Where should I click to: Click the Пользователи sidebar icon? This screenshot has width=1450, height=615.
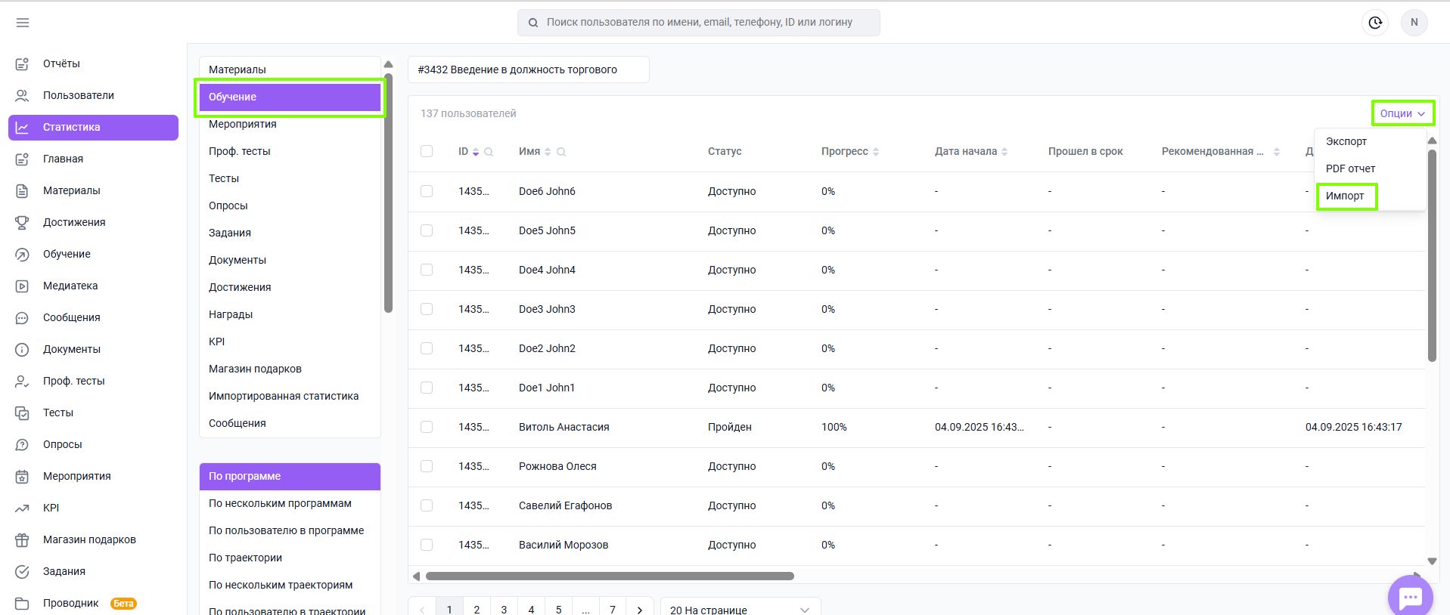[x=22, y=95]
